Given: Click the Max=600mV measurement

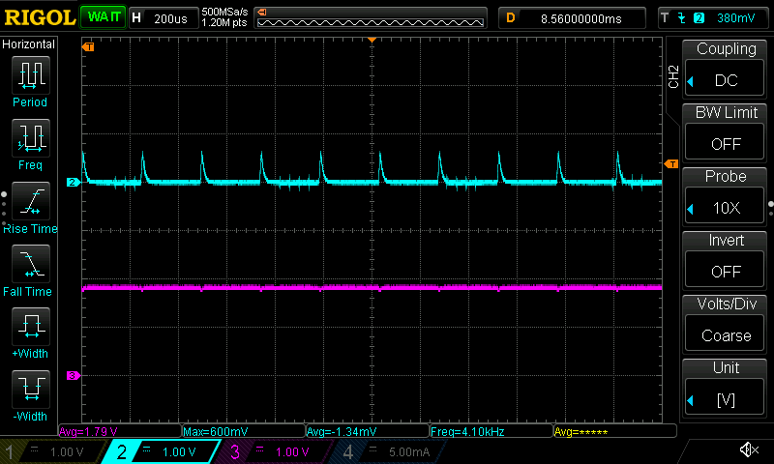Looking at the screenshot, I should 215,431.
